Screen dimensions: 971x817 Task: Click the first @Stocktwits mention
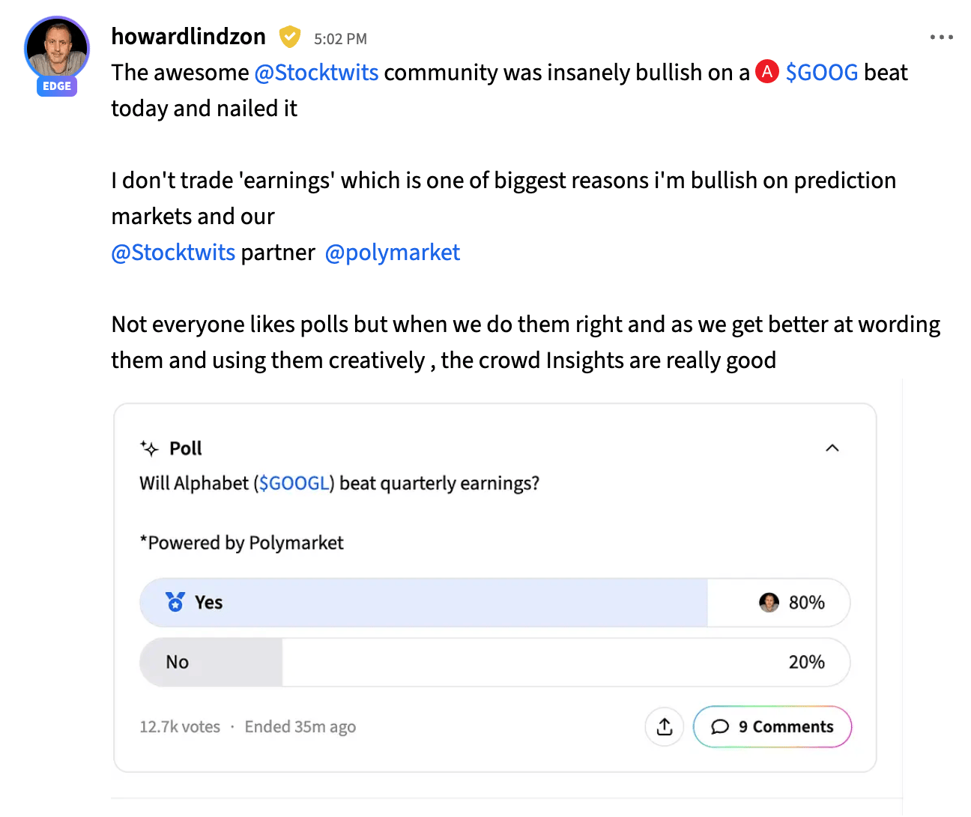point(316,72)
